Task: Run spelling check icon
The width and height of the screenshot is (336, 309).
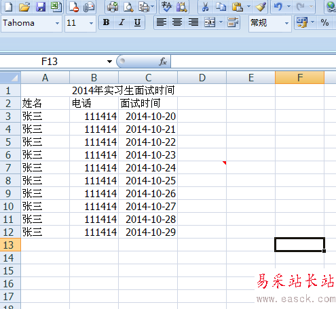Action: (167, 7)
